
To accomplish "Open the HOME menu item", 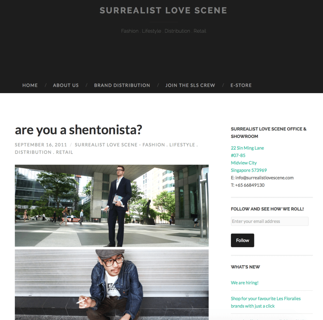I will pos(30,85).
